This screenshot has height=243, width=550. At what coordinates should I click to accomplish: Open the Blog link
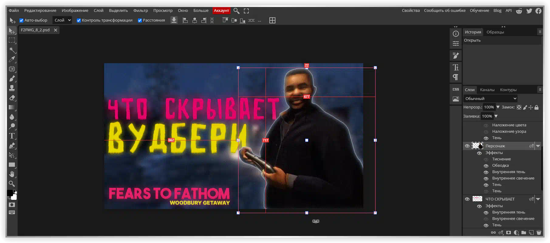tap(497, 11)
